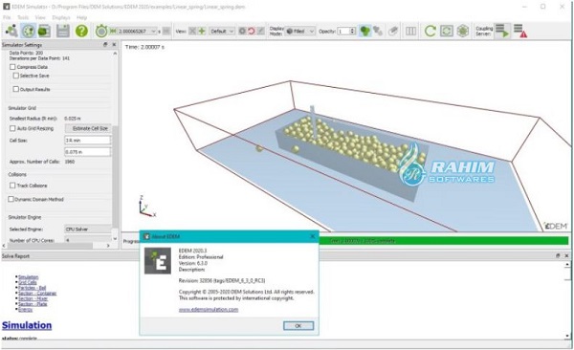Open the EDEM Creator icon in toolbar
The width and height of the screenshot is (574, 350).
[x=11, y=32]
